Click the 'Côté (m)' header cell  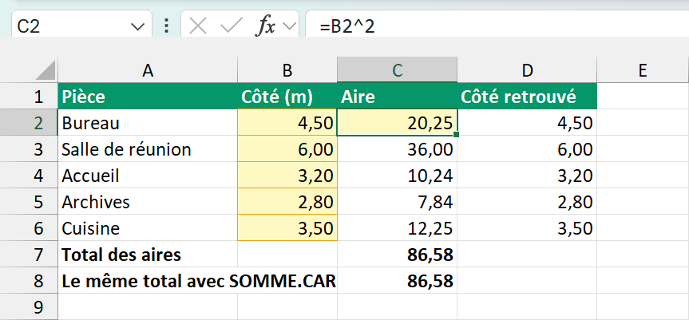click(x=287, y=96)
